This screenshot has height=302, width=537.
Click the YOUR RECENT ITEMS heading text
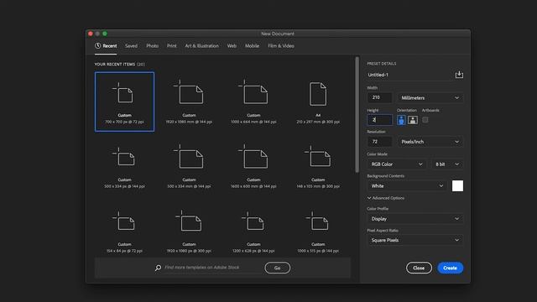115,64
